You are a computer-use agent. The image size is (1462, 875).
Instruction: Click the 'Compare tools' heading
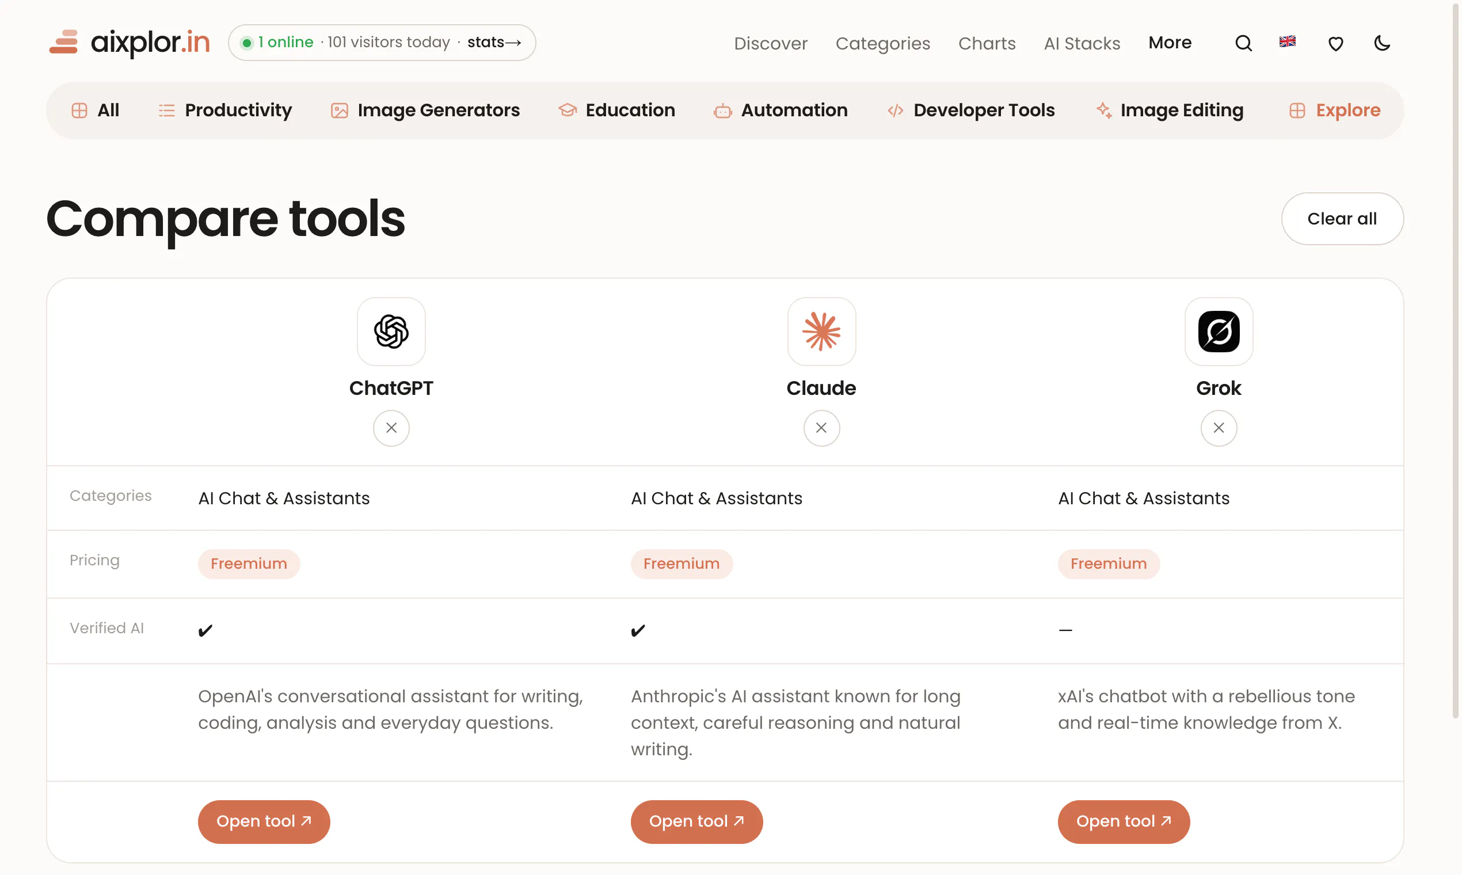(x=226, y=219)
